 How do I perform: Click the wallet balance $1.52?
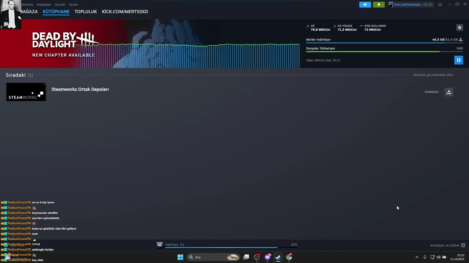pyautogui.click(x=428, y=4)
